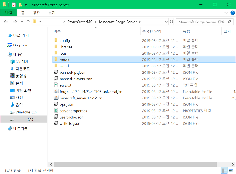Expand hidden path with double chevron

40,22
